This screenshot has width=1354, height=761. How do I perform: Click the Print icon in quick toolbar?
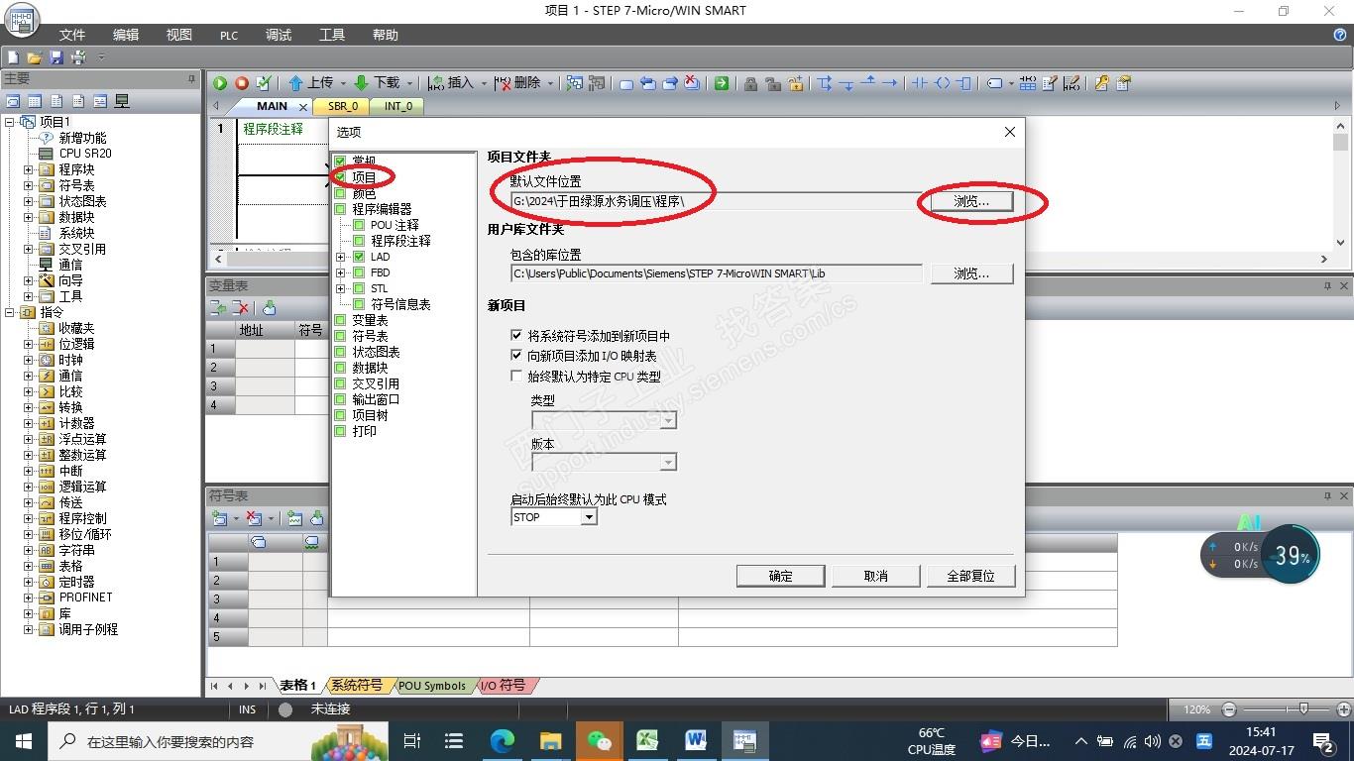78,57
